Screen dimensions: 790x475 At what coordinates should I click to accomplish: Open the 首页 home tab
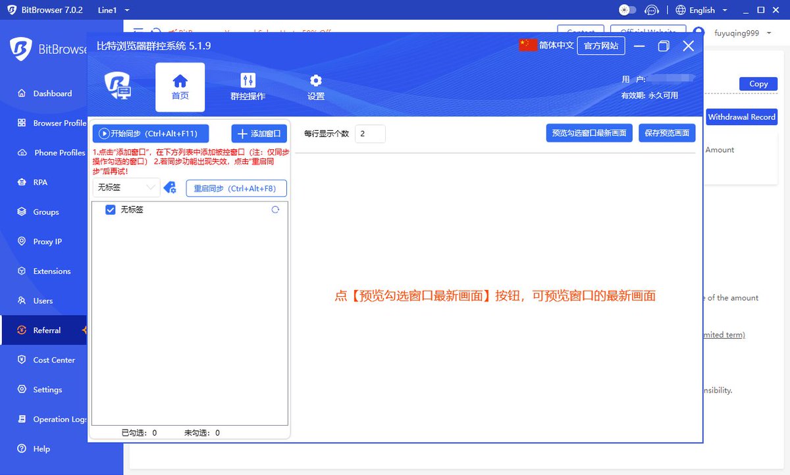click(180, 87)
